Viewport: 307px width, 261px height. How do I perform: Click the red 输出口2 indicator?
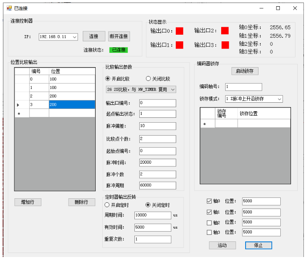pyautogui.click(x=225, y=31)
